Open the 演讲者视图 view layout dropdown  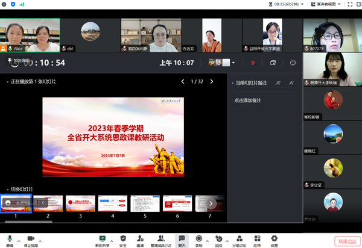pyautogui.click(x=326, y=4)
